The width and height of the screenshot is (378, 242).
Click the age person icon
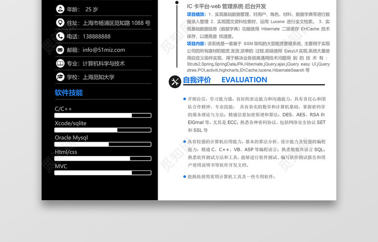(60, 9)
